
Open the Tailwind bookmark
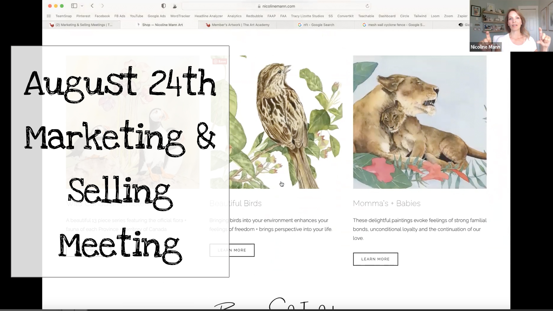pos(420,16)
